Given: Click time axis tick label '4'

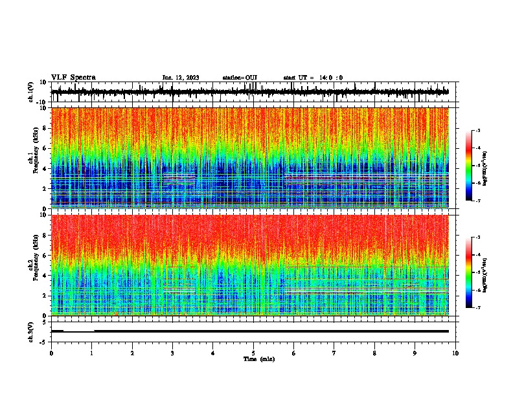Looking at the screenshot, I should (213, 353).
